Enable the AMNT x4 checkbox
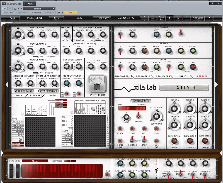Viewport: 223px width, 183px height. 74,40
